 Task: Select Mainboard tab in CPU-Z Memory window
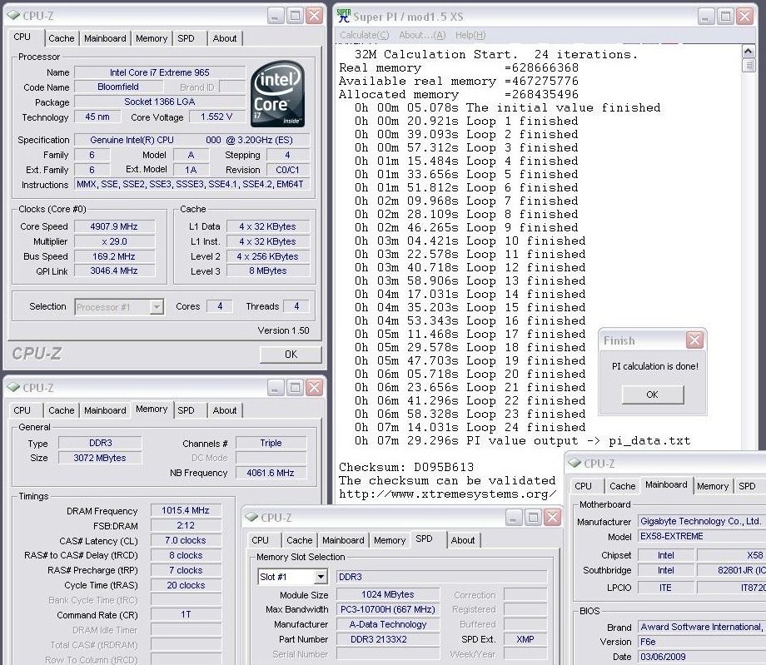click(x=105, y=410)
